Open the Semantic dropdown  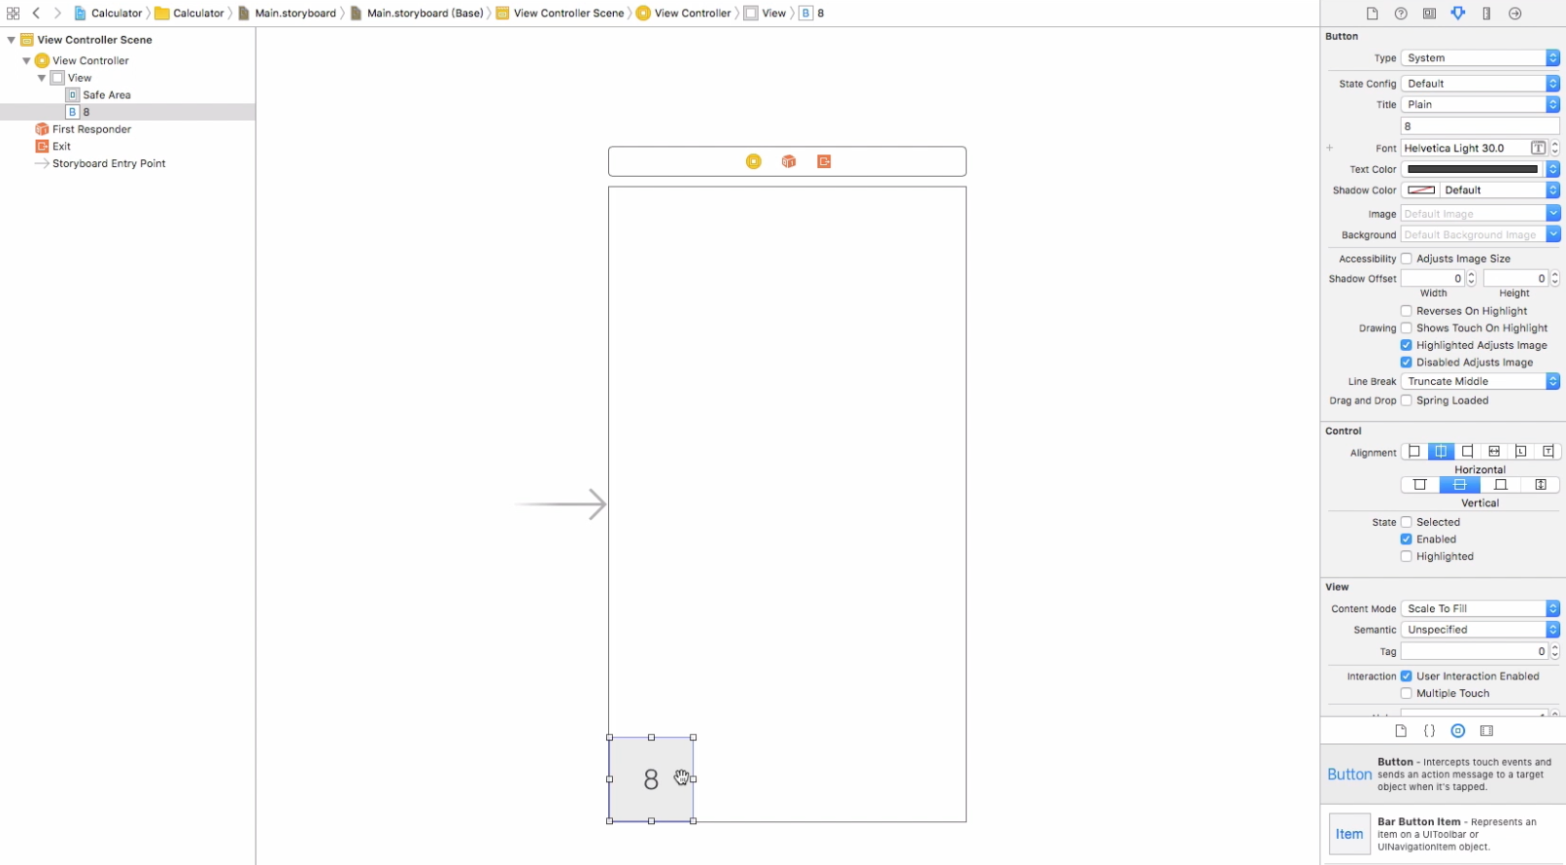point(1480,630)
